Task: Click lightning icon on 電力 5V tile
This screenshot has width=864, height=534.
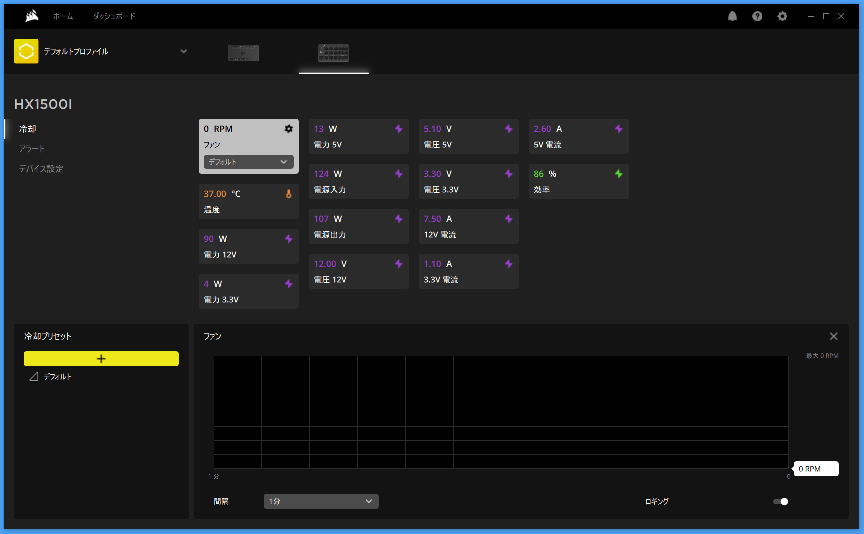Action: pyautogui.click(x=399, y=129)
